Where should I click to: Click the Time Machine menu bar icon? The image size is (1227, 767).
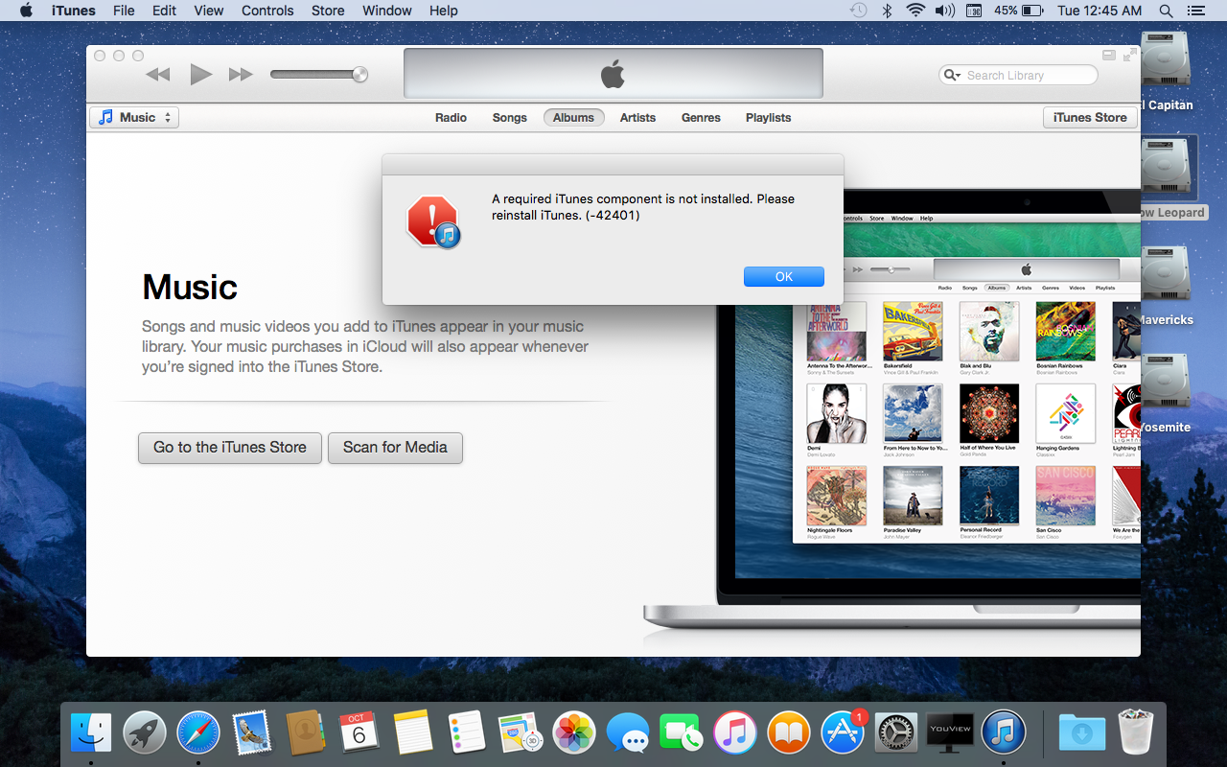click(x=858, y=11)
